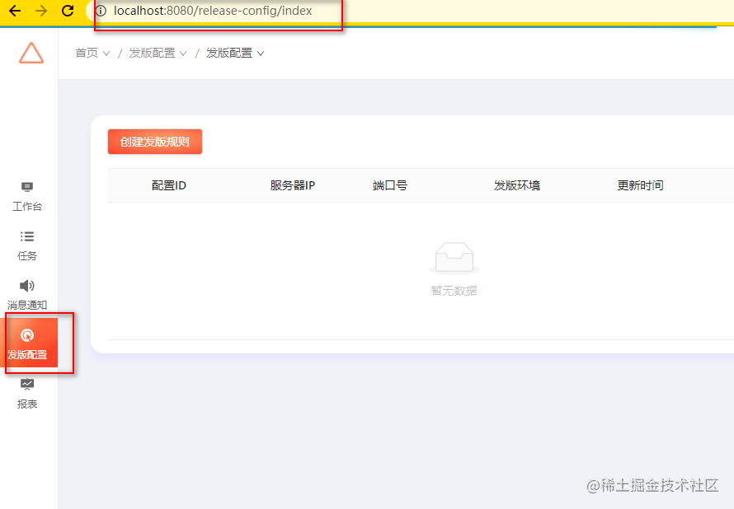
Task: Click the browser forward arrow
Action: coord(40,12)
